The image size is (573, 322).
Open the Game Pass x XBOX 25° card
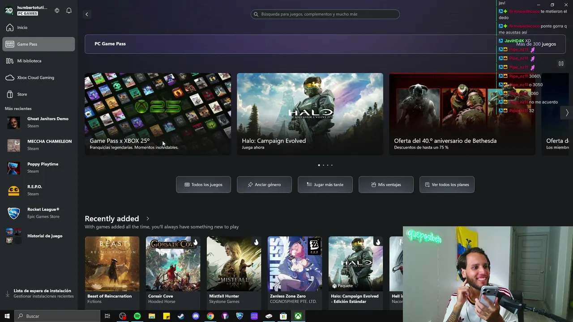coord(158,114)
